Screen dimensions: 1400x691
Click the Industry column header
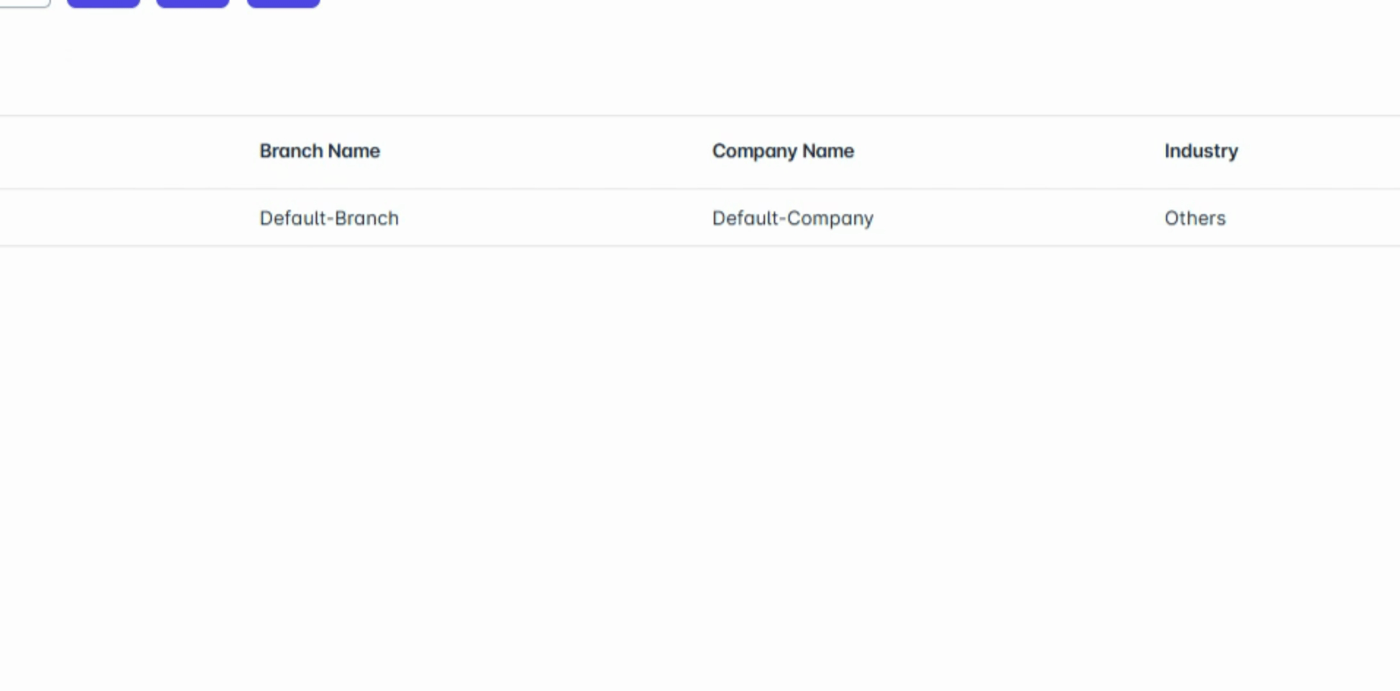pyautogui.click(x=1201, y=151)
